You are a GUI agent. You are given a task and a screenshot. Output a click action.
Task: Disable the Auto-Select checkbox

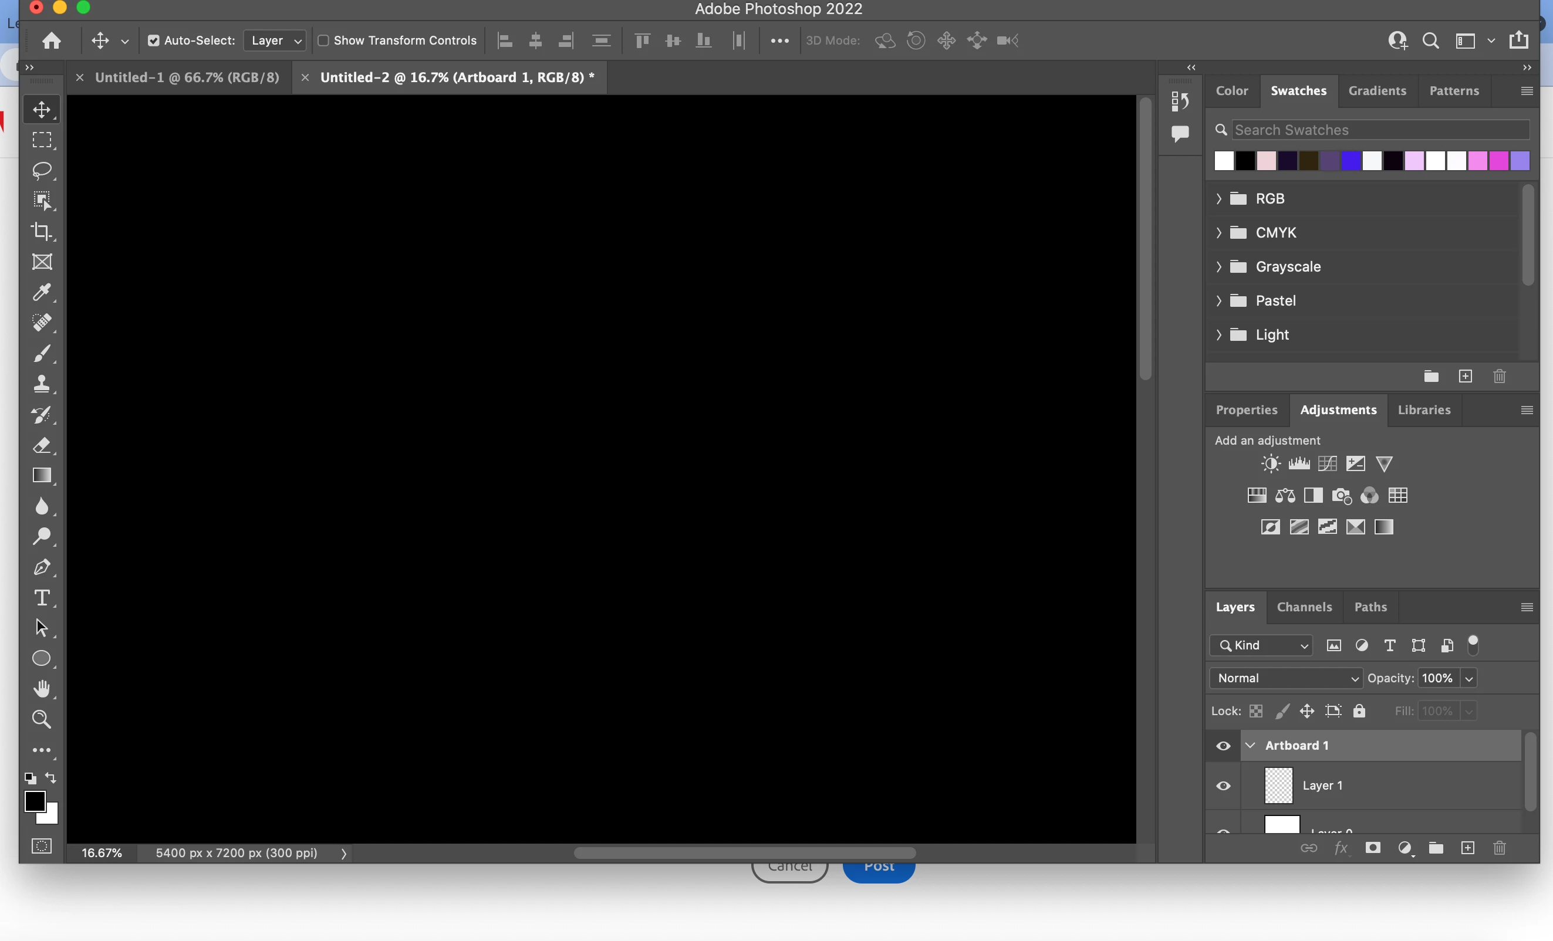pos(153,41)
